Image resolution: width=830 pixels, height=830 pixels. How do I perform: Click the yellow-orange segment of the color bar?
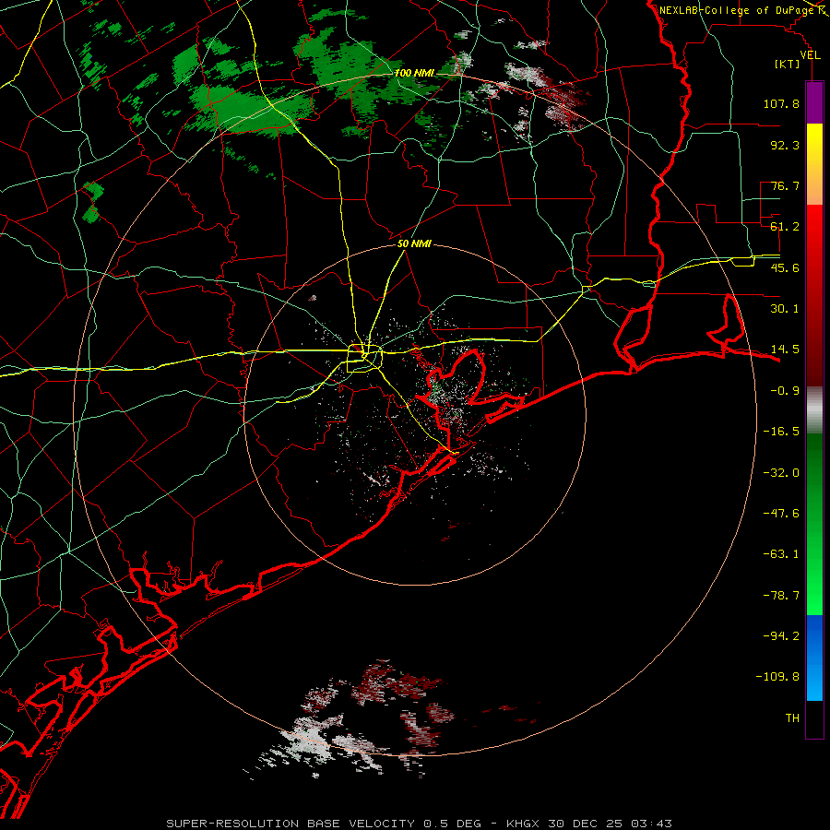814,164
